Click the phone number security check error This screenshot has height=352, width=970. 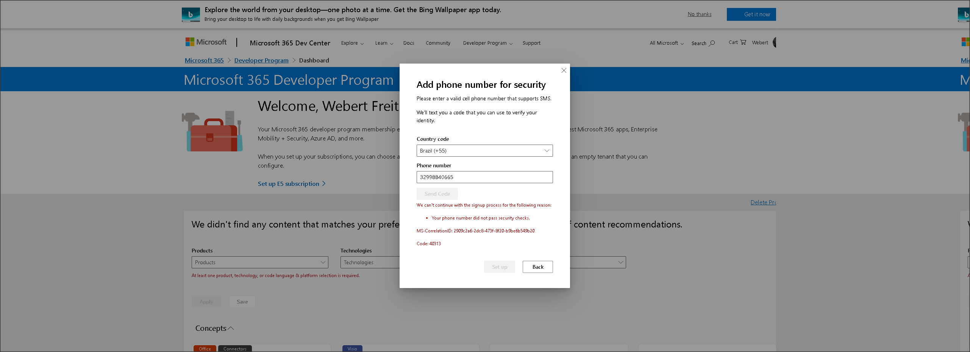tap(481, 218)
